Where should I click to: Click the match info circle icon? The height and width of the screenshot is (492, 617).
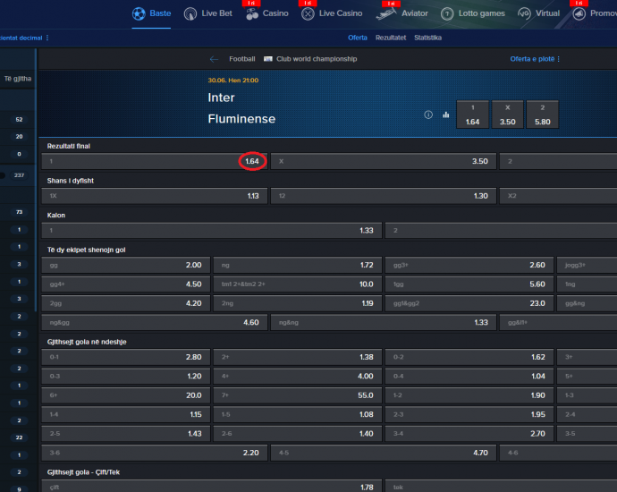click(428, 115)
